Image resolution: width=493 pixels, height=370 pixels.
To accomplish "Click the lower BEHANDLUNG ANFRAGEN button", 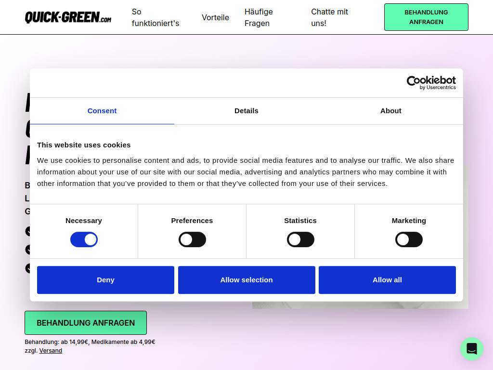I will click(86, 322).
